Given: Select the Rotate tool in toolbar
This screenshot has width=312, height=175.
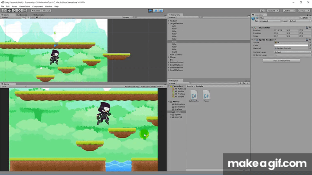Looking at the screenshot, I should [14, 10].
